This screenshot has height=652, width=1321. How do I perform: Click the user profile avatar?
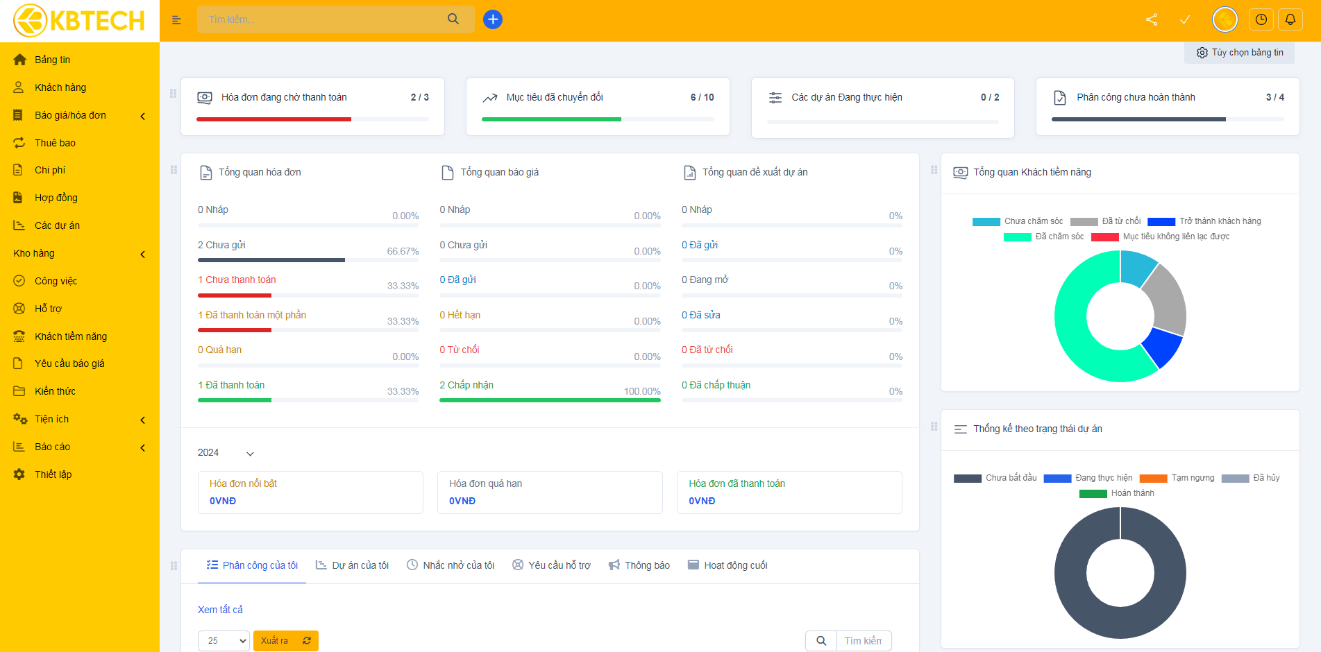pos(1225,19)
